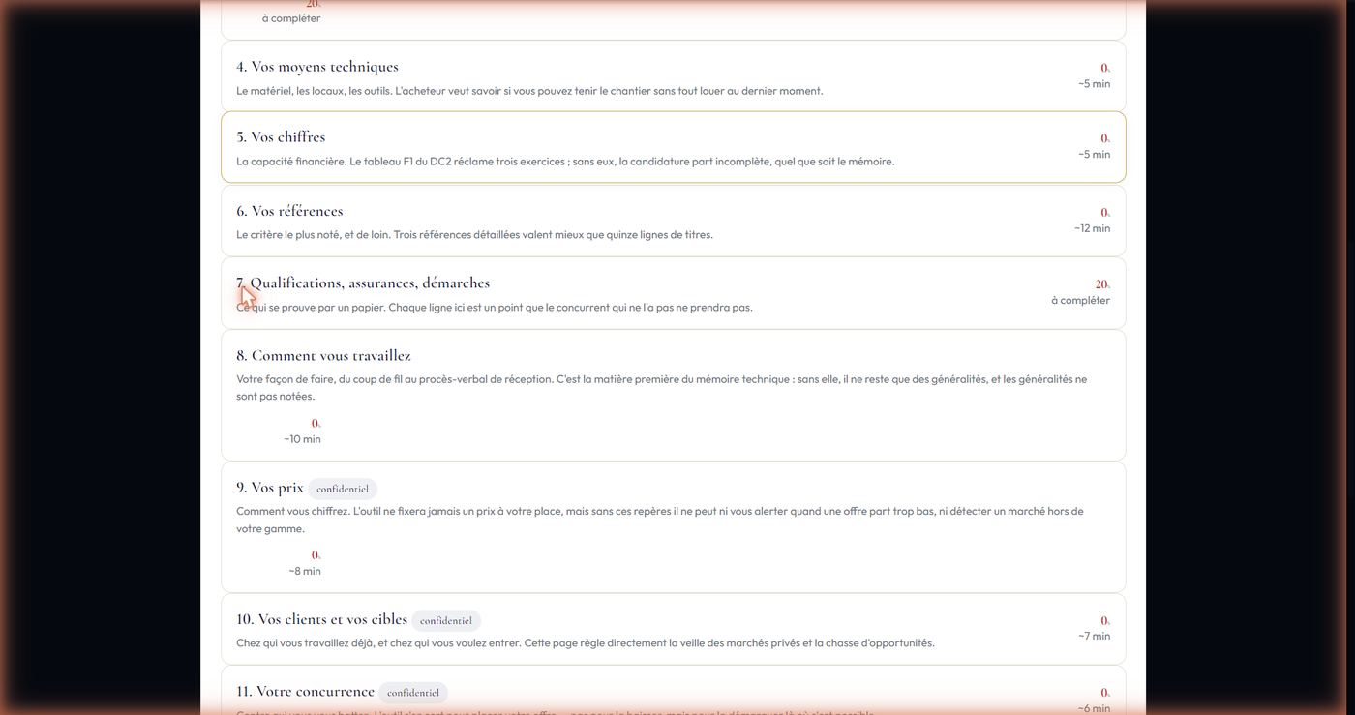Click the "~8 min" estimate under Vos prix
Screen dimensions: 1355x715
click(x=304, y=571)
